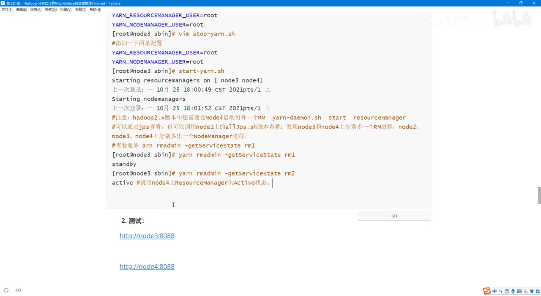Click the '#添加一下两条配置' comment line
This screenshot has width=541, height=296.
tap(137, 43)
